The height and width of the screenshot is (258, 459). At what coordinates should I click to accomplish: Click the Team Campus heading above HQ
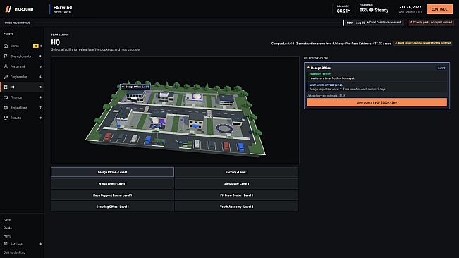[60, 35]
